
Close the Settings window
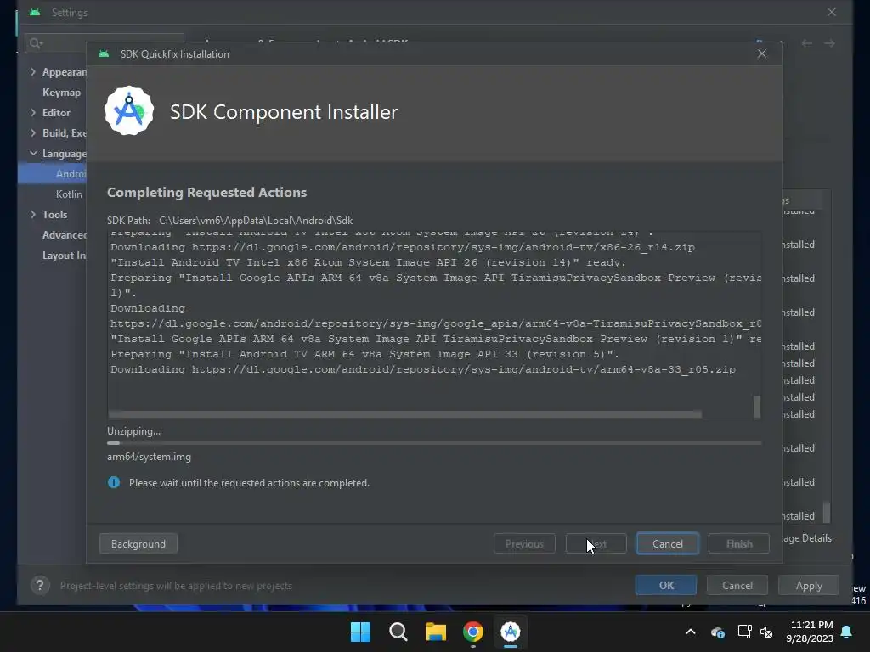click(831, 12)
